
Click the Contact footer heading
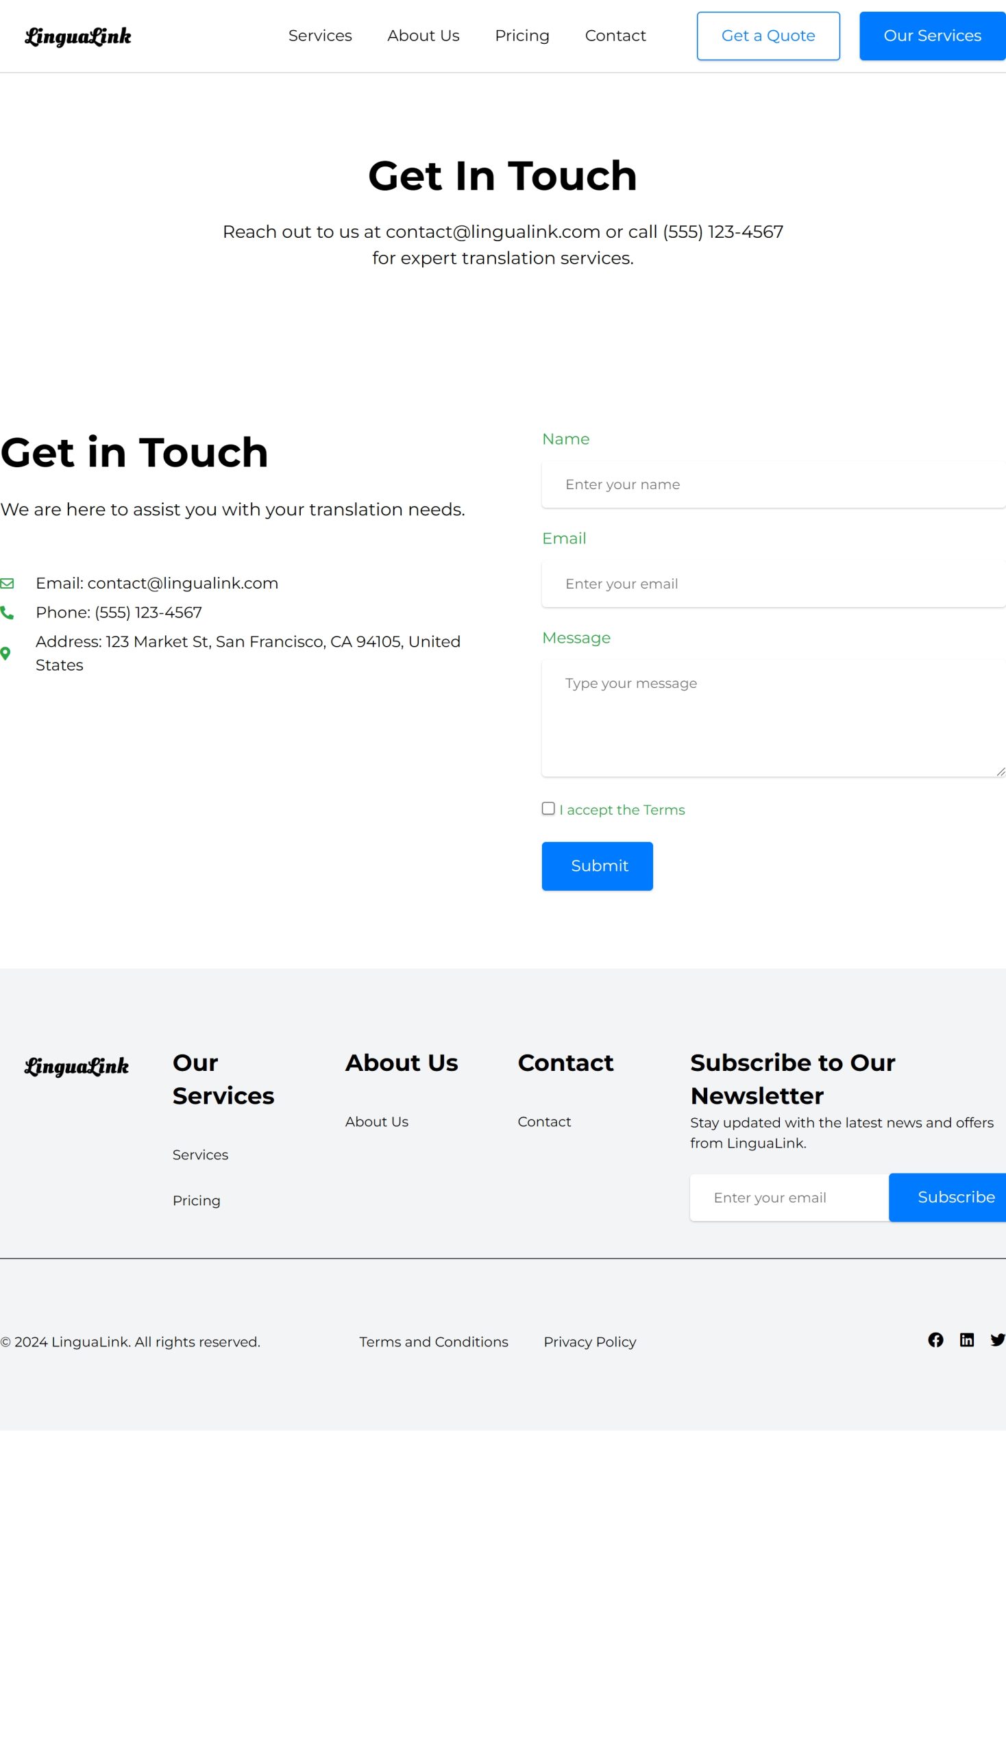[x=566, y=1063]
